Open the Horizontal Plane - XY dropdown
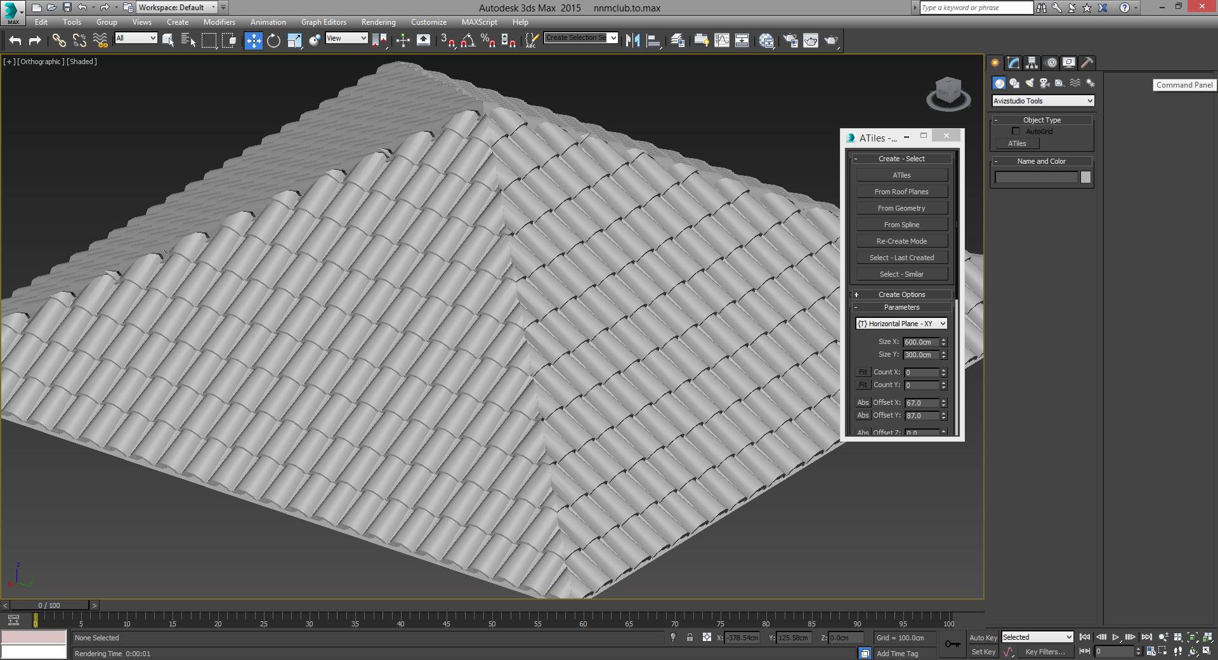Viewport: 1218px width, 660px height. 901,324
